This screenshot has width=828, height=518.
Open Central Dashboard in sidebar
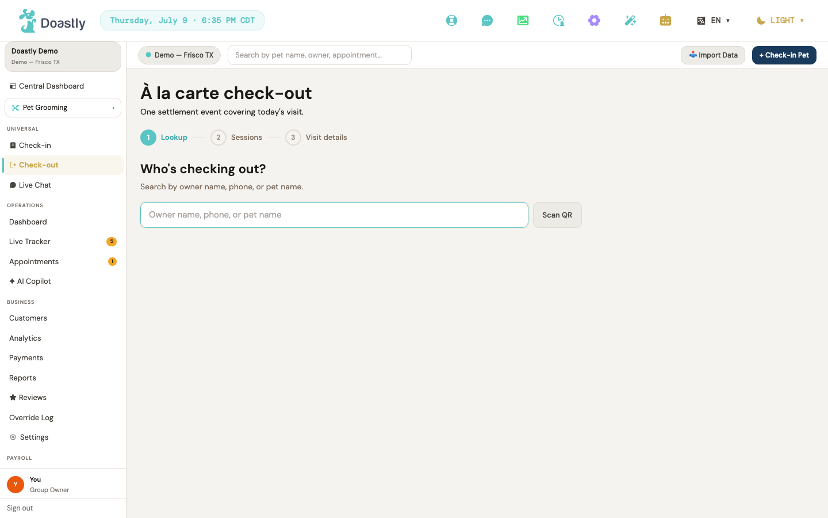coord(63,86)
